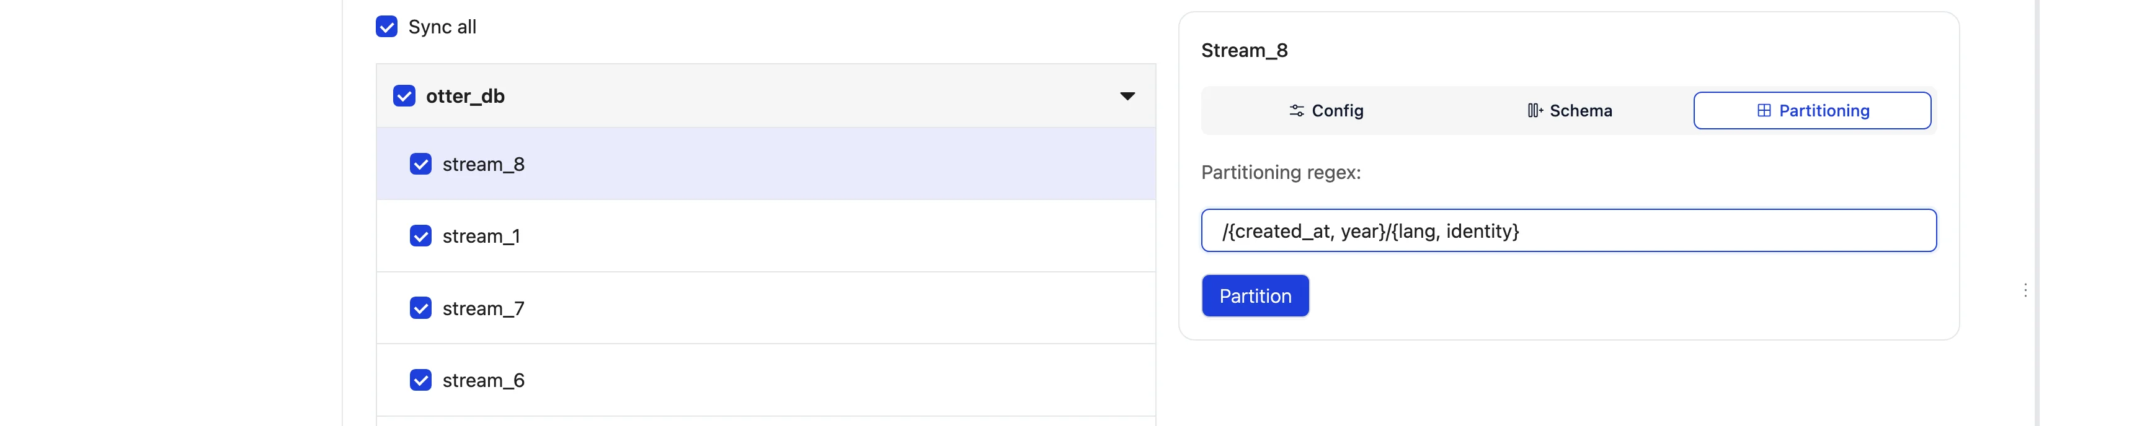This screenshot has height=426, width=2137.
Task: Switch to the Schema tab
Action: point(1570,111)
